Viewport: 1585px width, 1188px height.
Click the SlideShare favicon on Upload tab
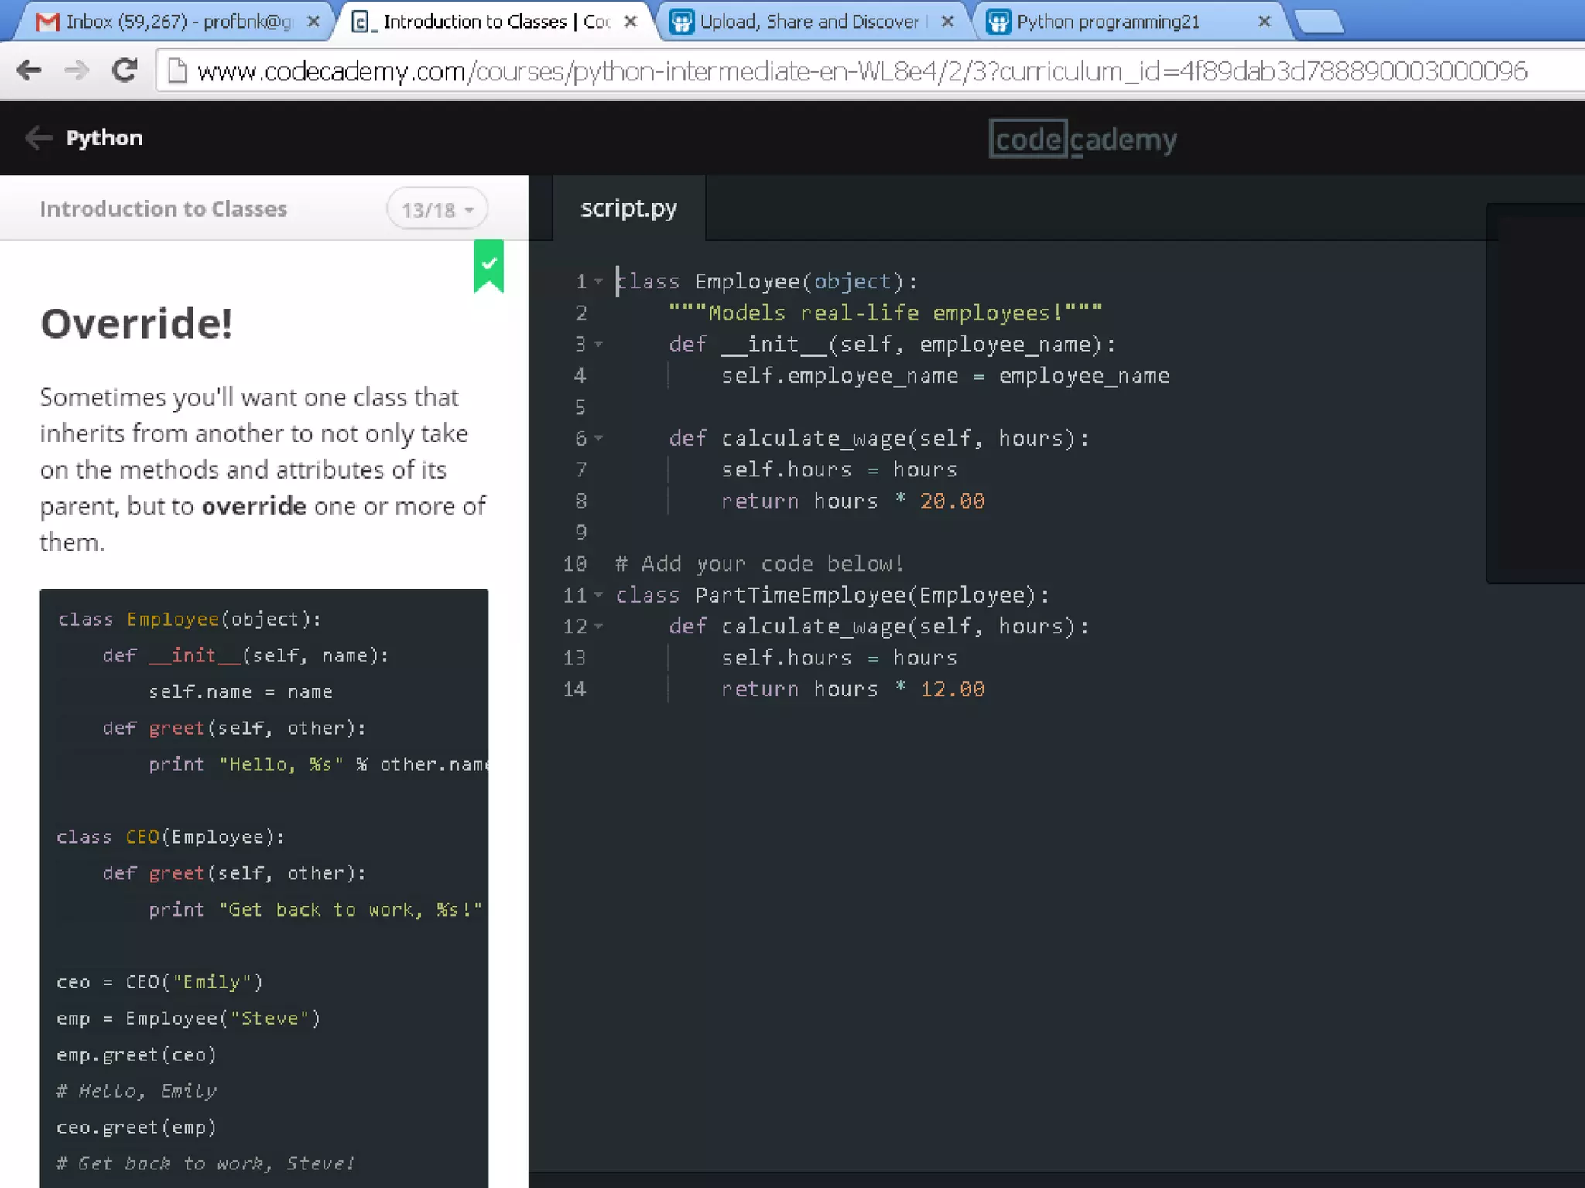point(681,22)
